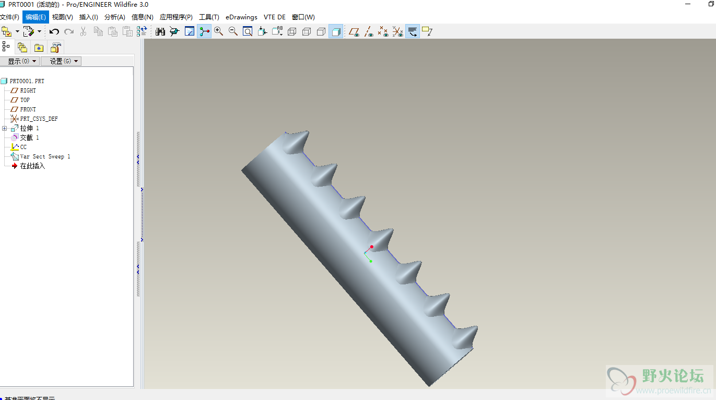Open the 窗口(W) menu
Screen dimensions: 716x400
303,17
